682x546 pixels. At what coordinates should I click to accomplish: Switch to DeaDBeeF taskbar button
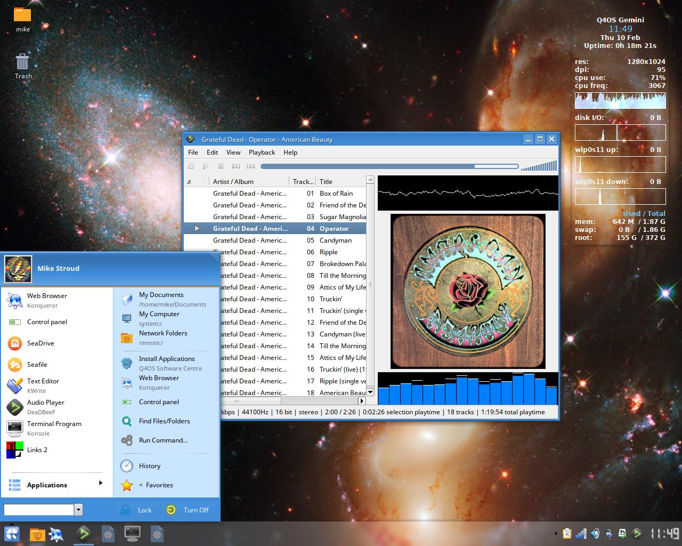pyautogui.click(x=84, y=534)
